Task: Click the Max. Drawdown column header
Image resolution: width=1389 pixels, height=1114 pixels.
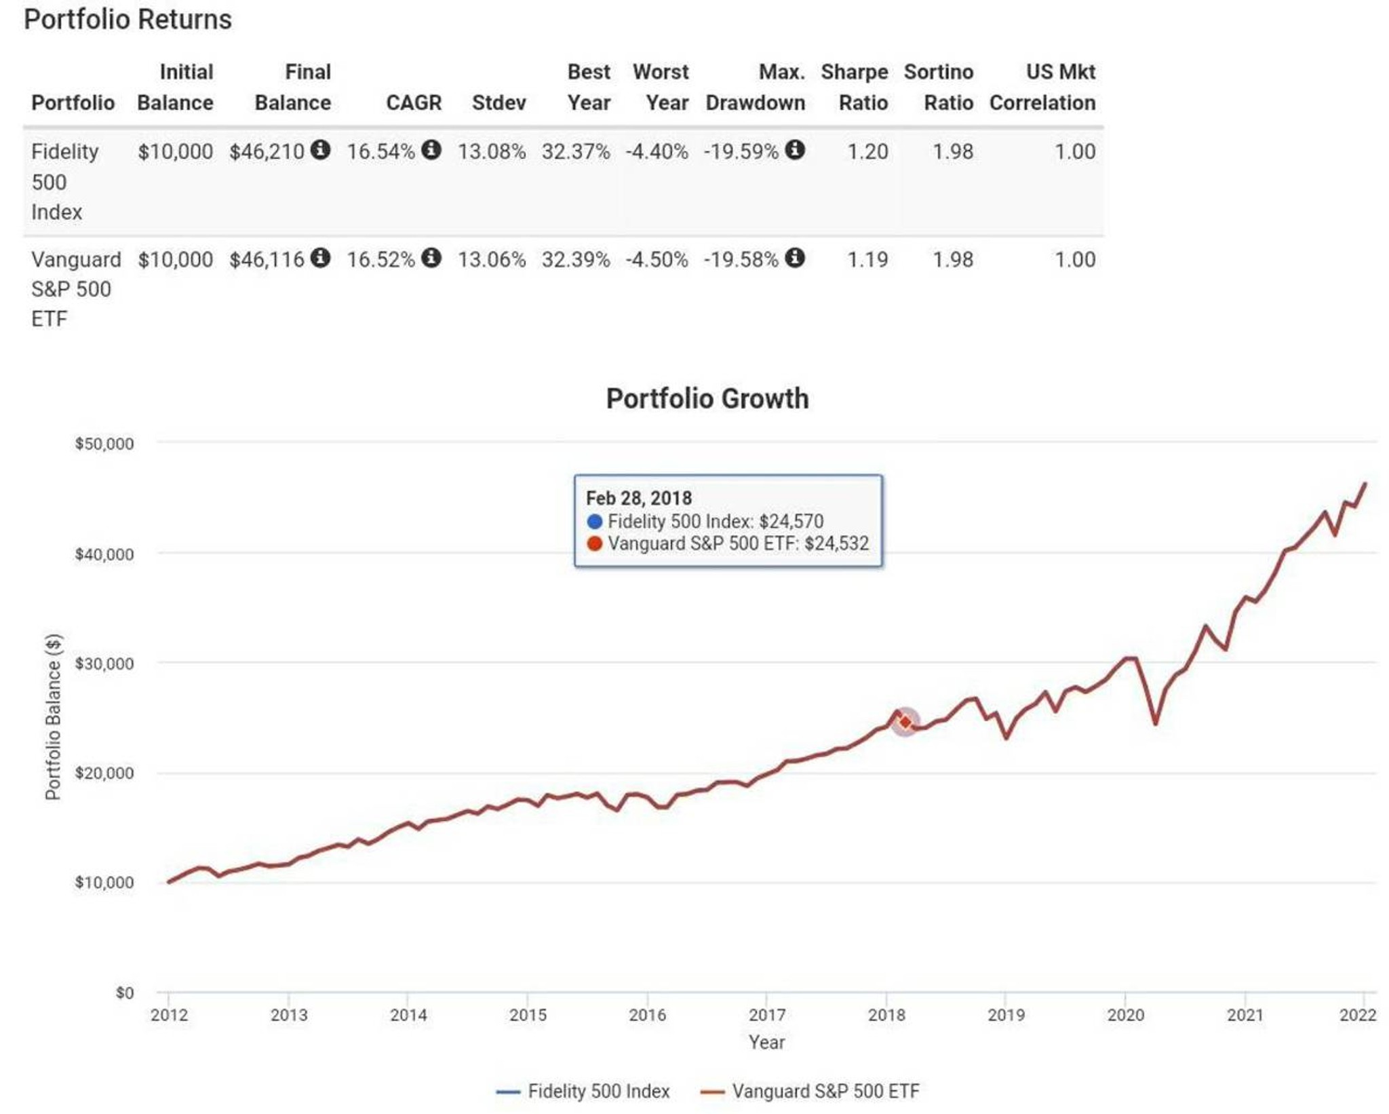Action: [755, 87]
